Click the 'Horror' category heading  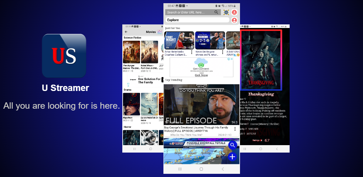127,127
